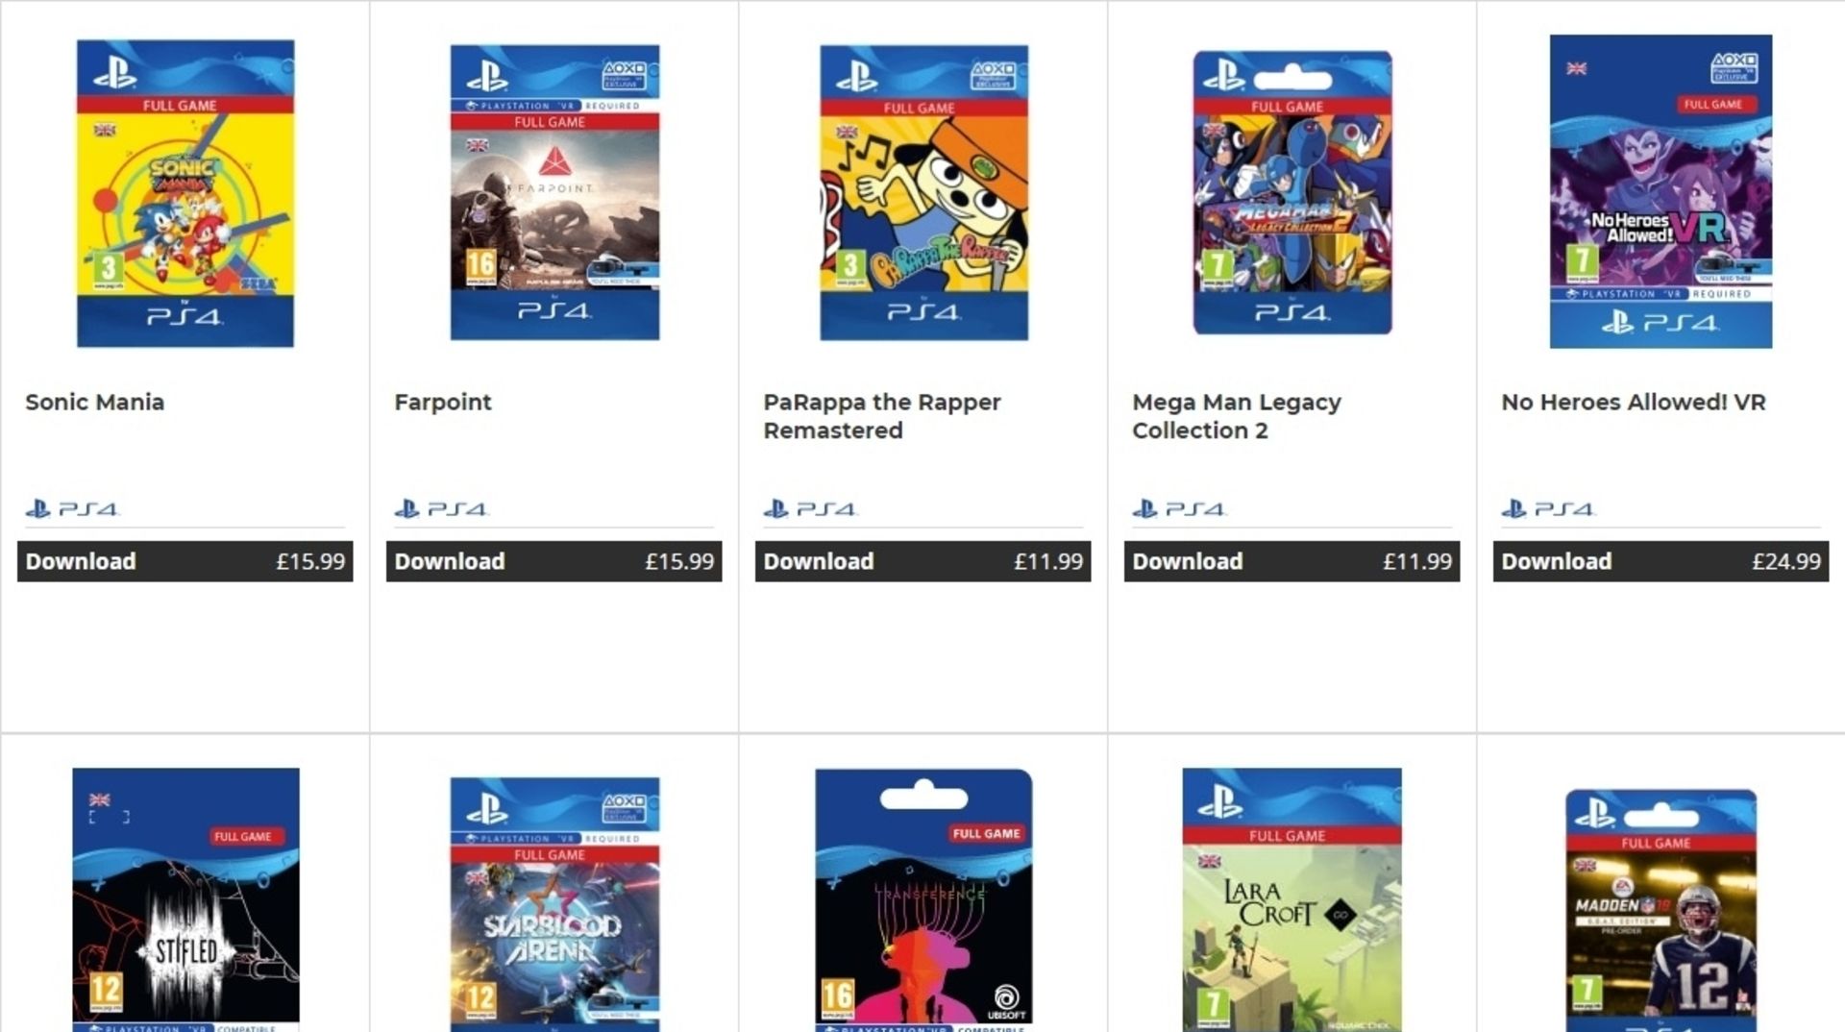Click the No Heroes Allowed! VR title

click(1633, 403)
